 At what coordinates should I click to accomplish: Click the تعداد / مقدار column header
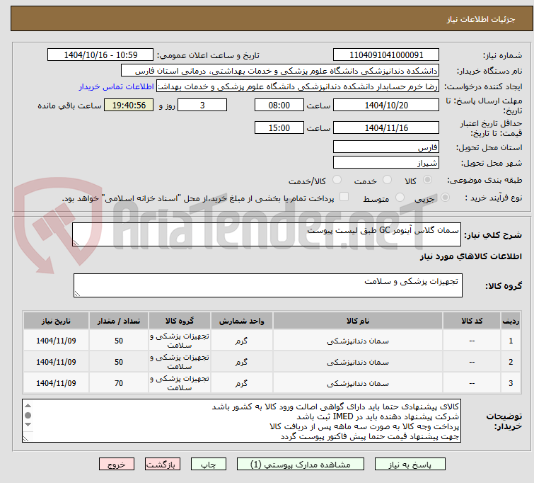pos(119,321)
